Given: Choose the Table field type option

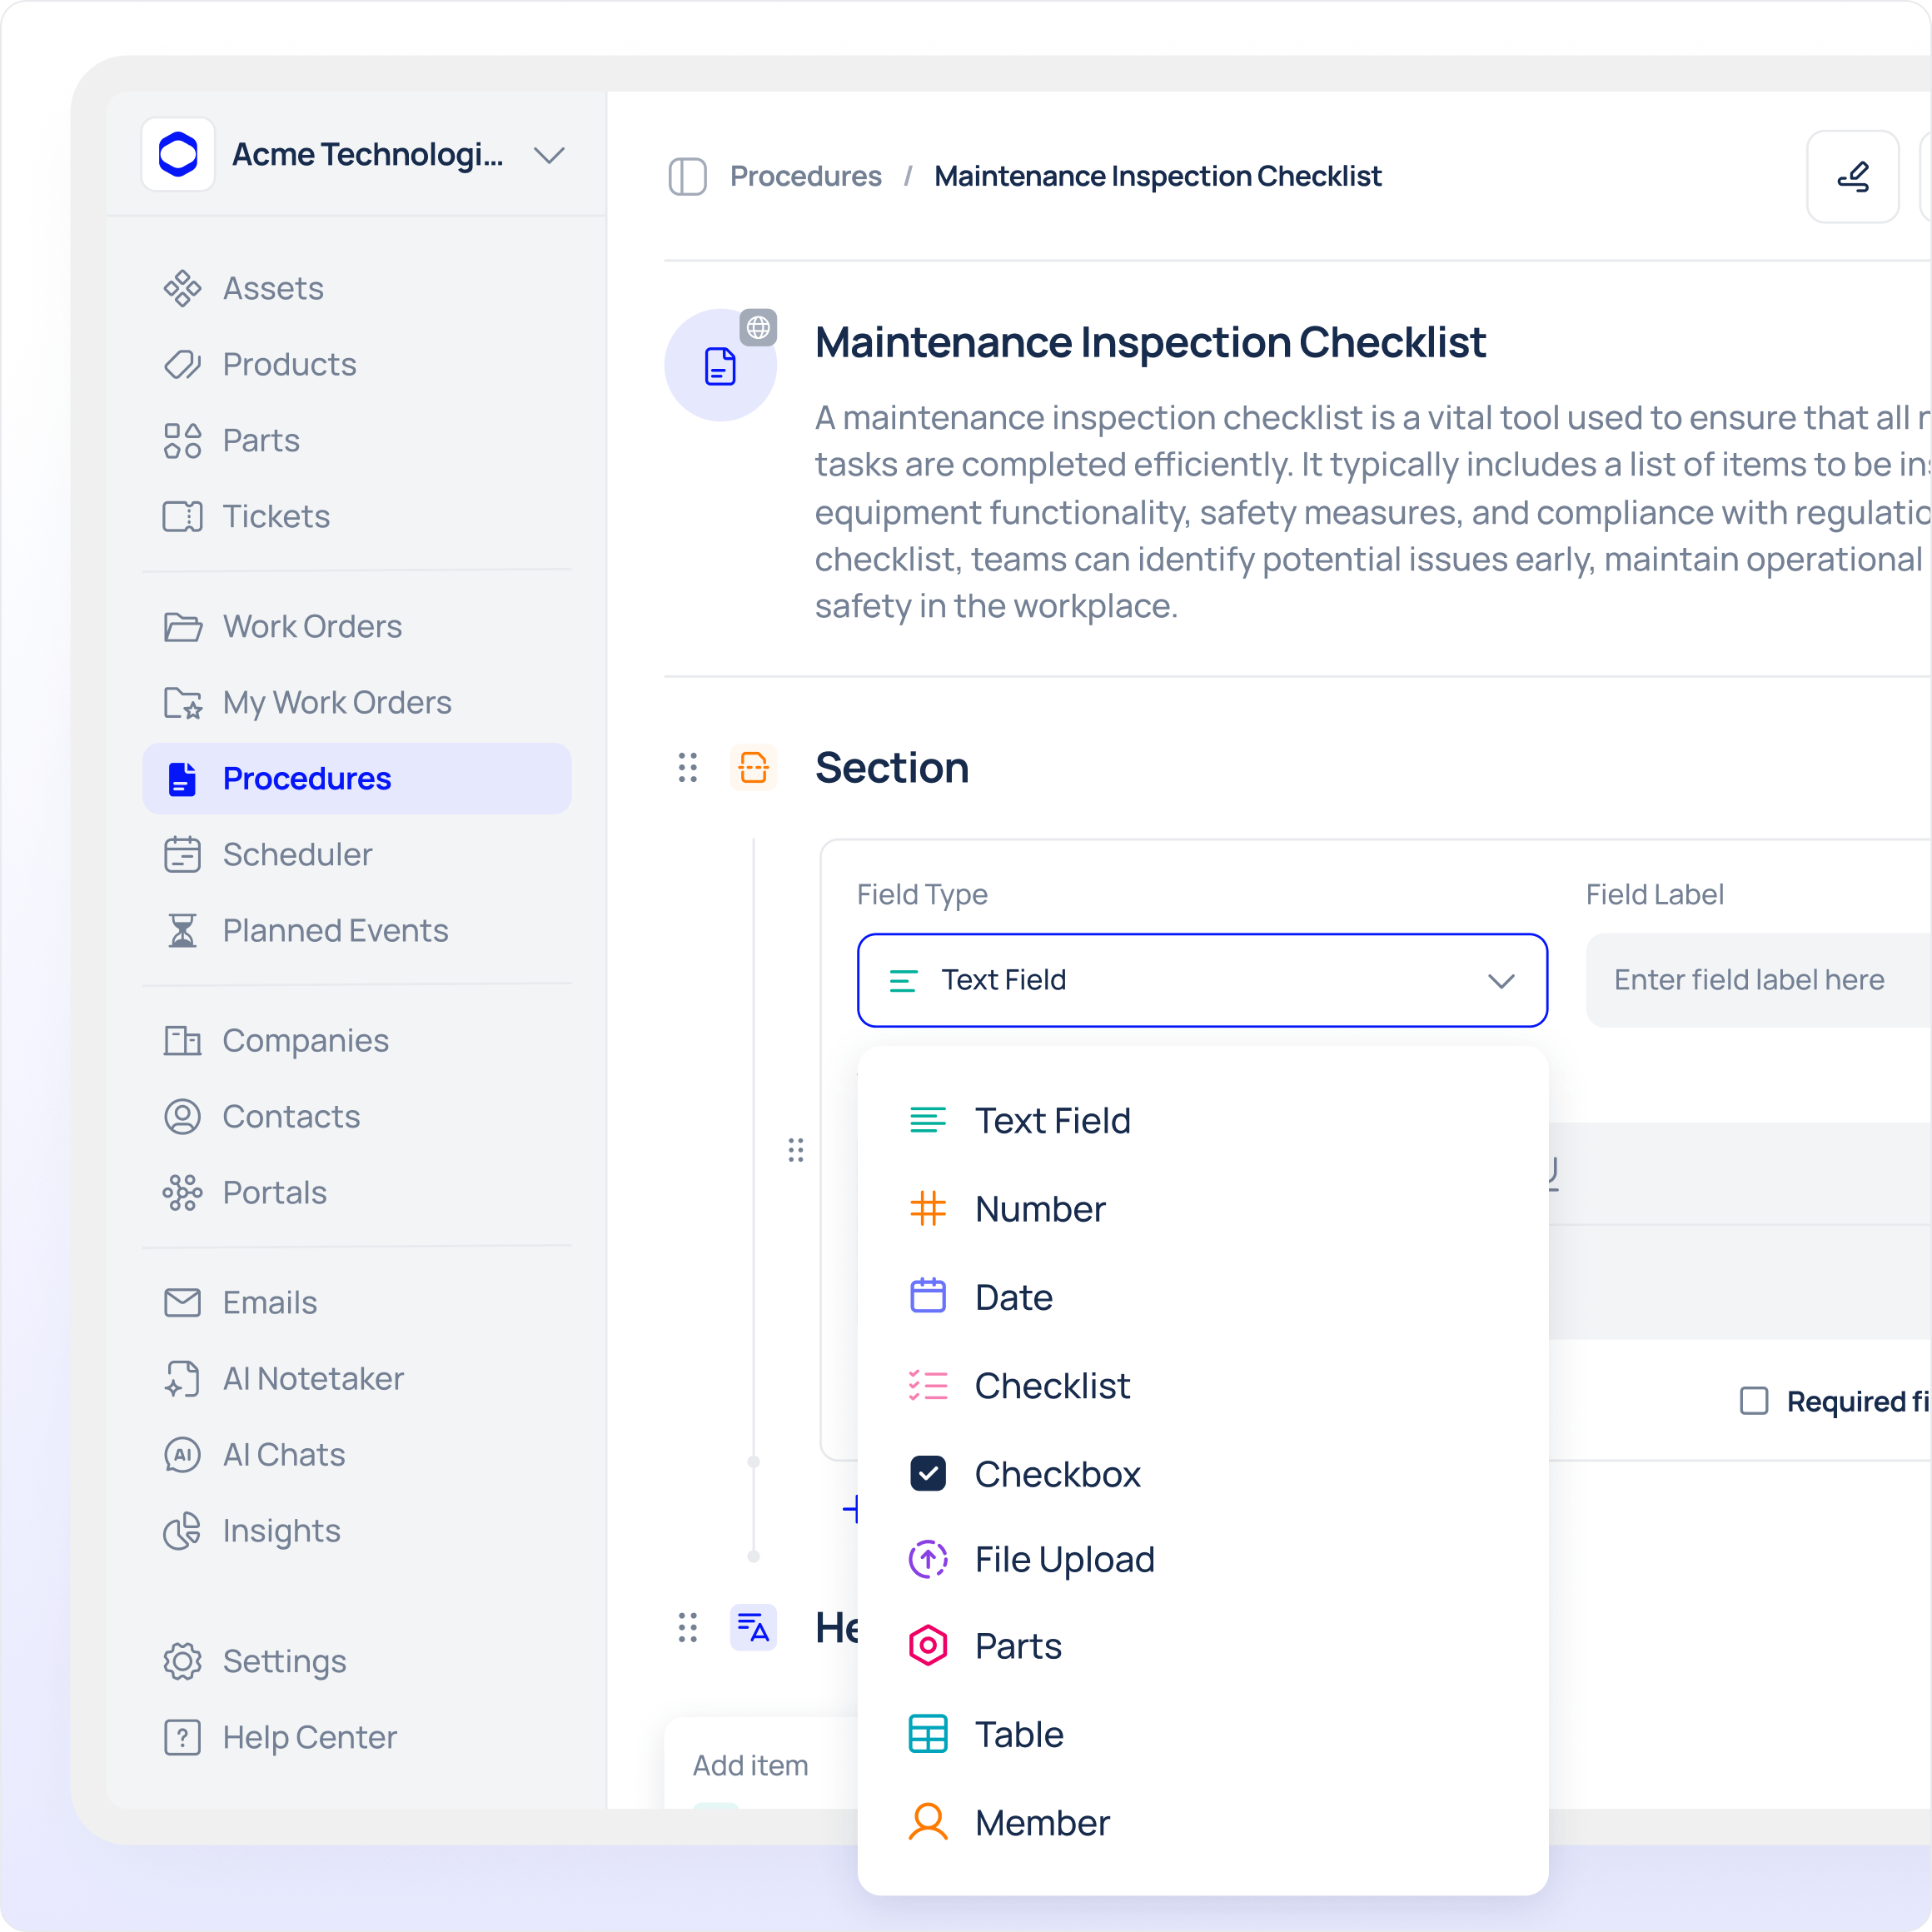Looking at the screenshot, I should click(x=1018, y=1735).
